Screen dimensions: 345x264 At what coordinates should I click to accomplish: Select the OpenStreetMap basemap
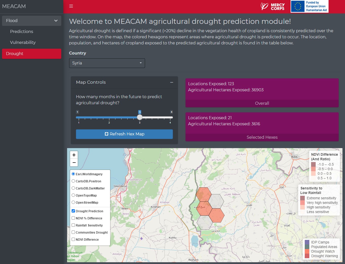click(x=73, y=202)
